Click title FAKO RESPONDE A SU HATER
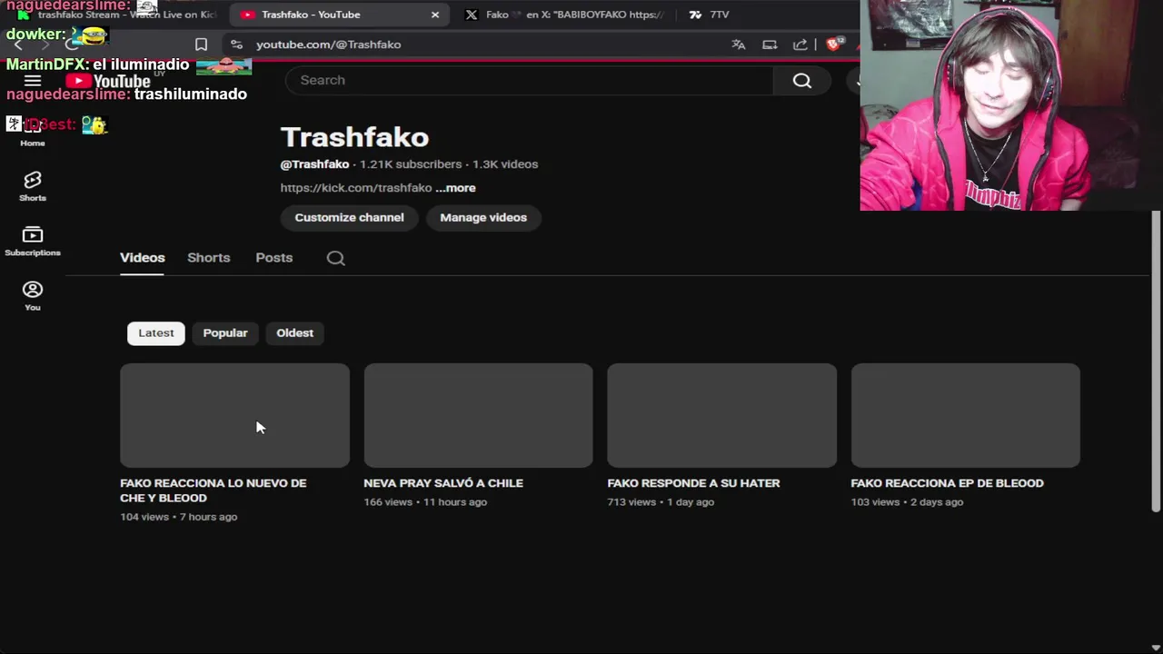1163x654 pixels. 694,483
